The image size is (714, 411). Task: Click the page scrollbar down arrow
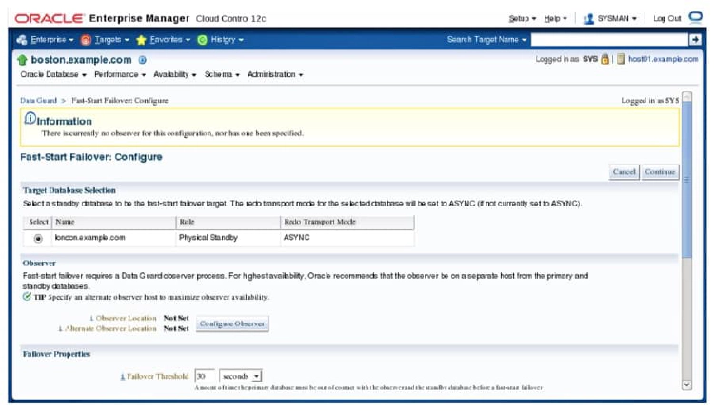coord(686,385)
